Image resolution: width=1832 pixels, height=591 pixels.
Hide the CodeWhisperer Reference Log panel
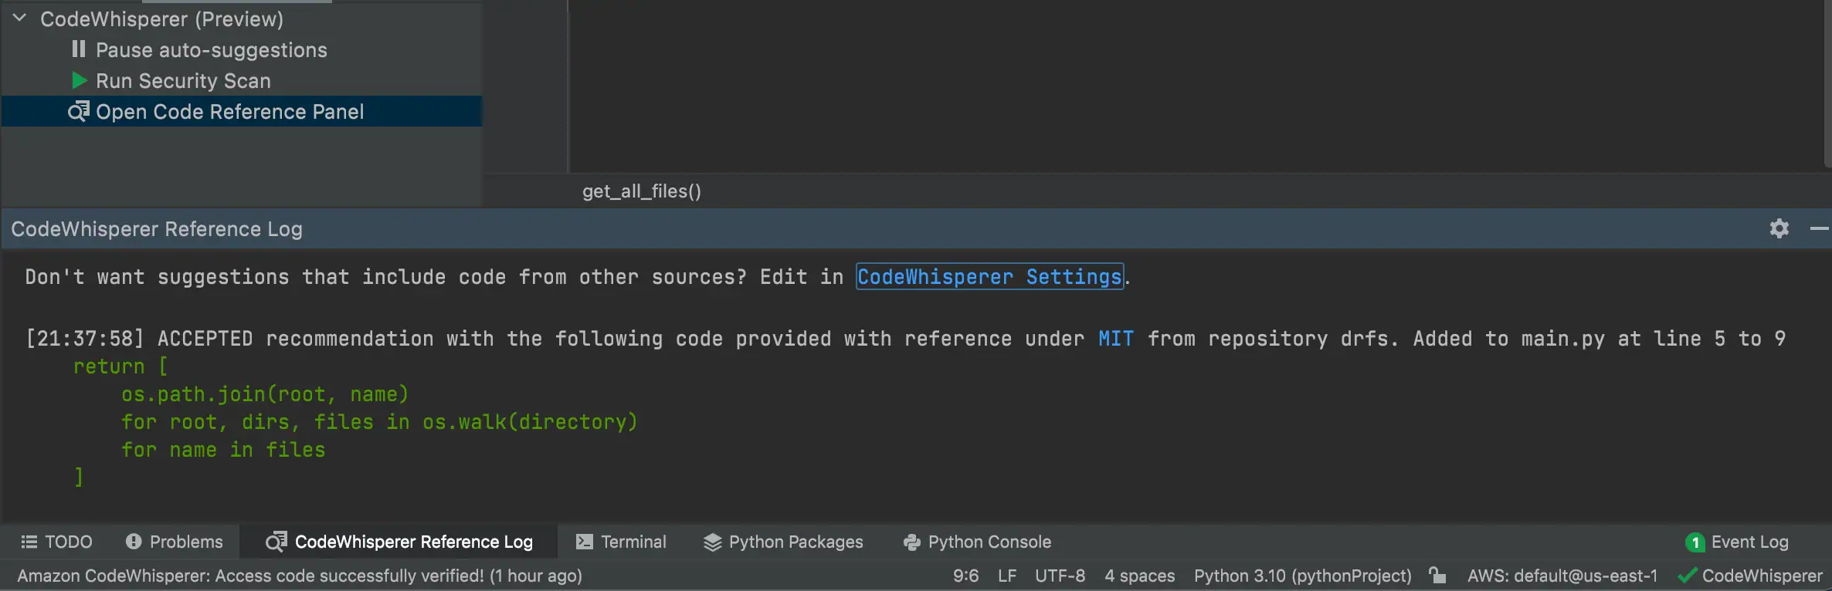tap(1819, 228)
